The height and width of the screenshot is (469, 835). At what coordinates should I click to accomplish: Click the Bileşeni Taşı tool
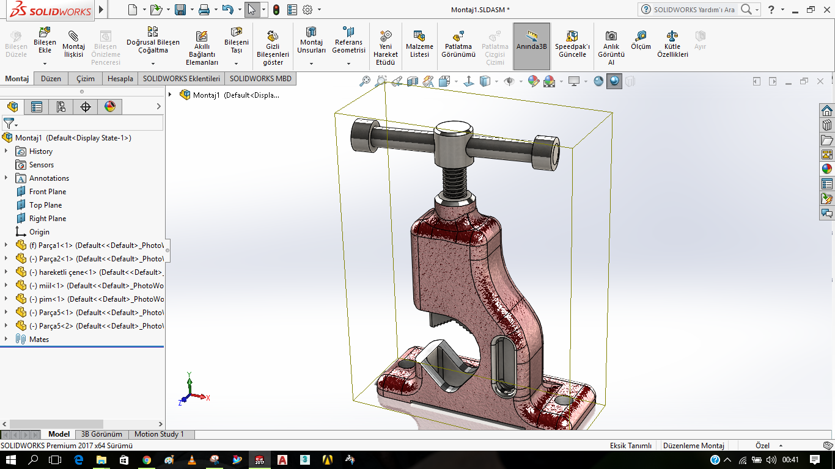236,40
